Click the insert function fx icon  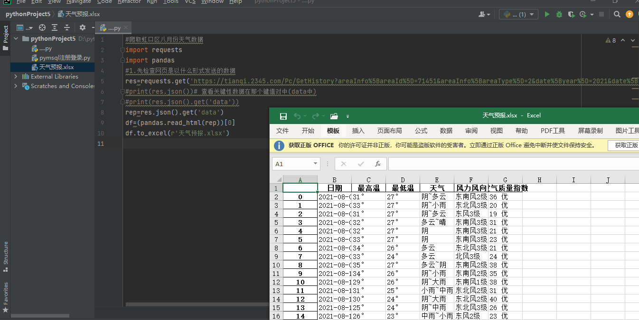tap(378, 164)
